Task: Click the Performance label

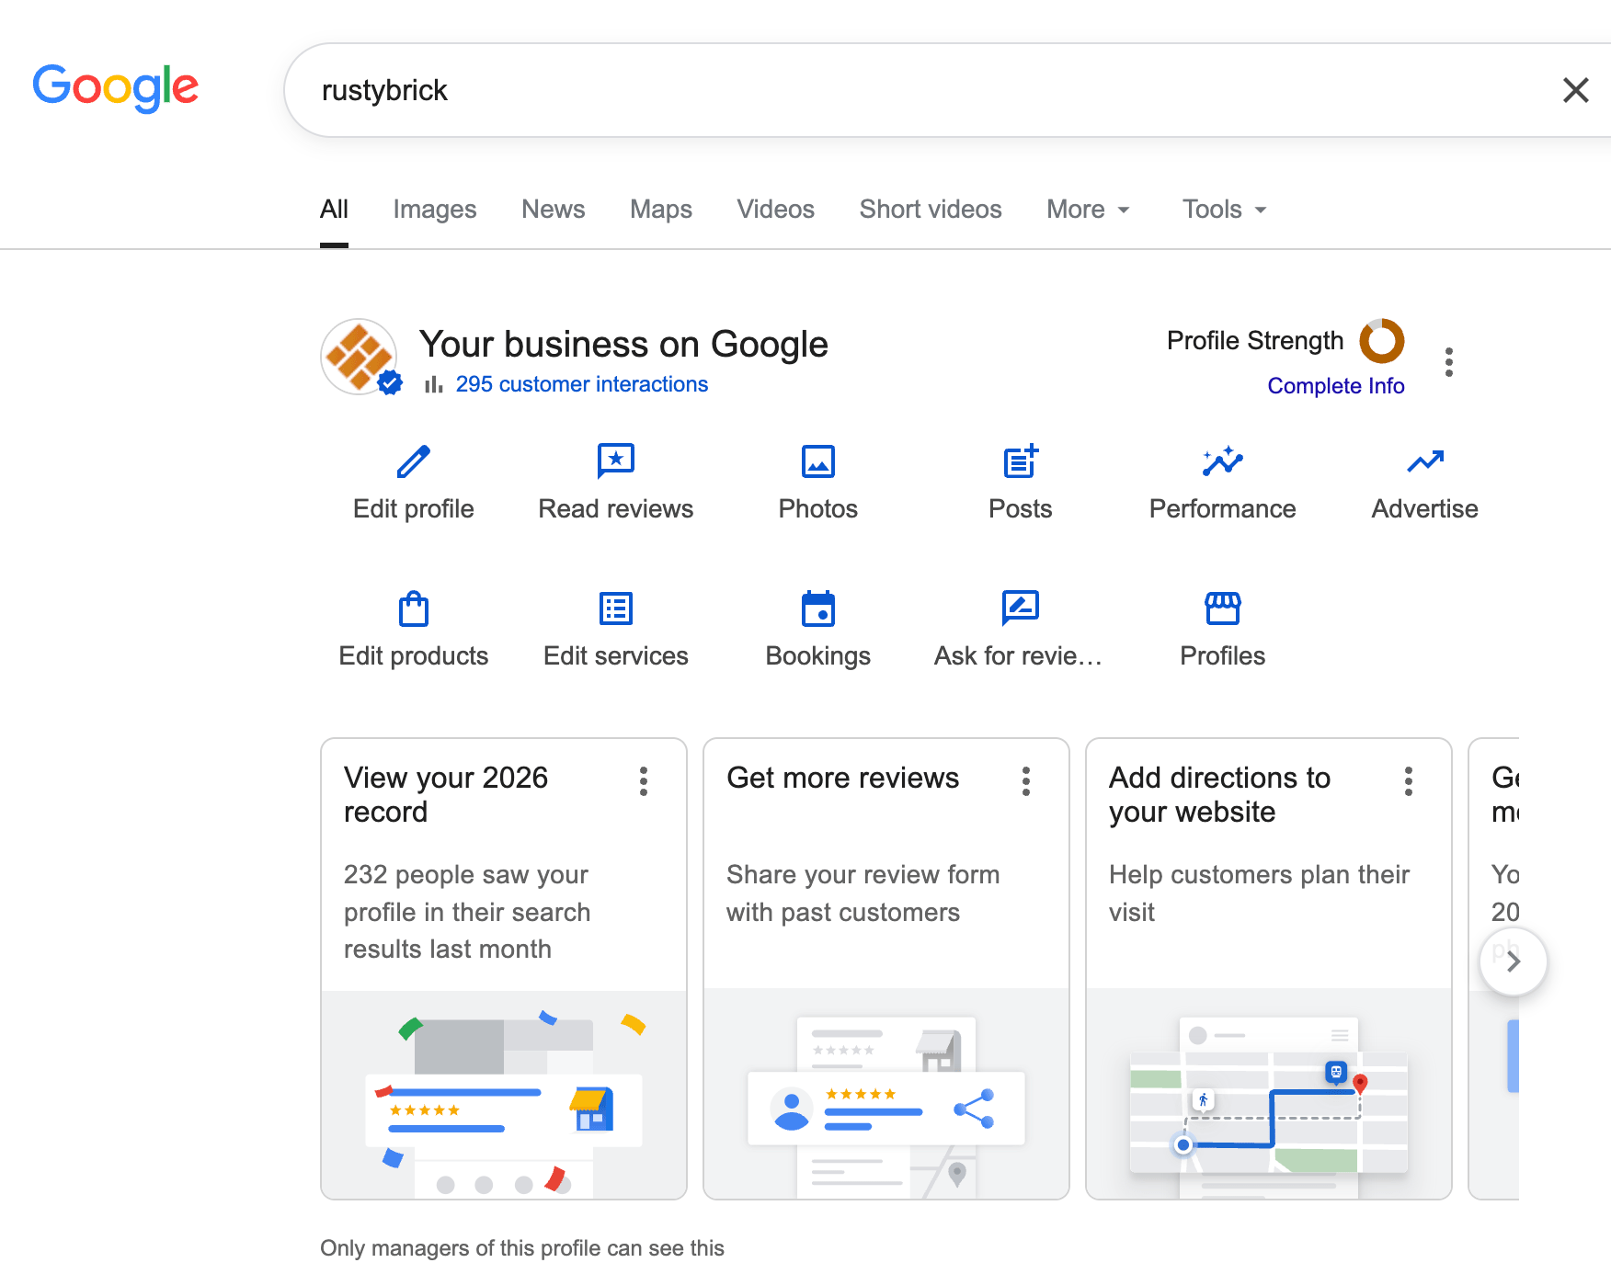Action: 1223,509
